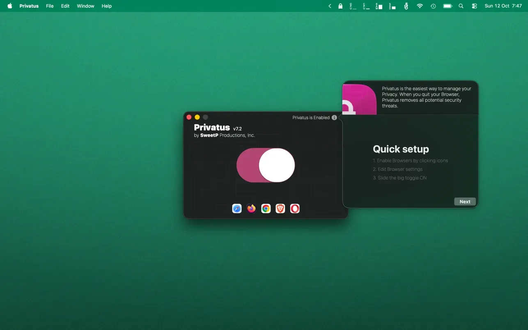Open the Window menu

(x=85, y=6)
